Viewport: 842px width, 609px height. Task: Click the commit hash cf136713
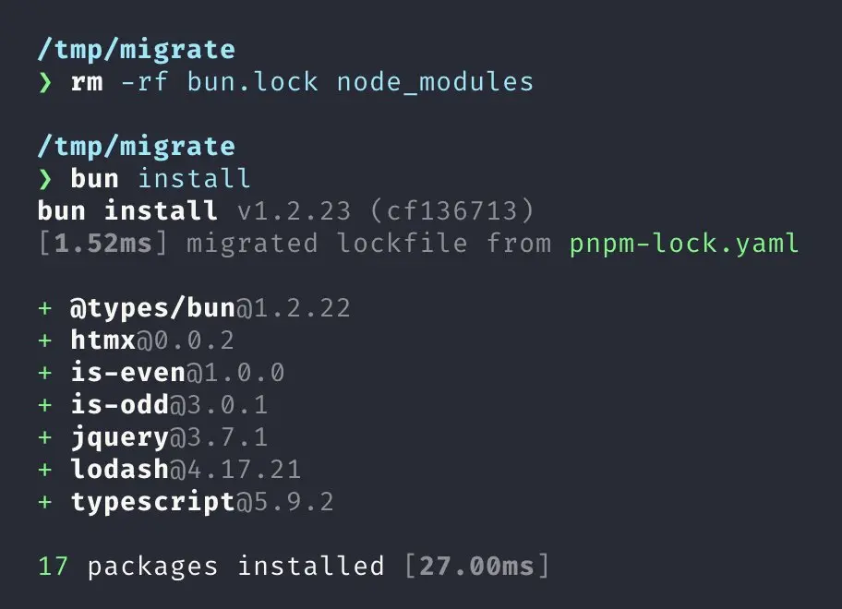[452, 211]
